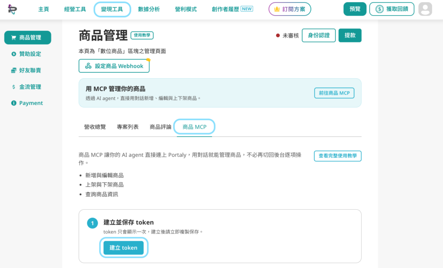This screenshot has width=443, height=268.
Task: Click the NEW badge next to 創作者履歷
Action: tap(247, 9)
